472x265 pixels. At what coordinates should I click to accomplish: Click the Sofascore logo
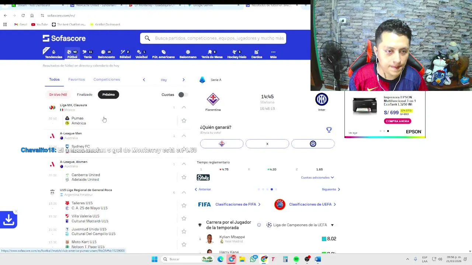64,38
